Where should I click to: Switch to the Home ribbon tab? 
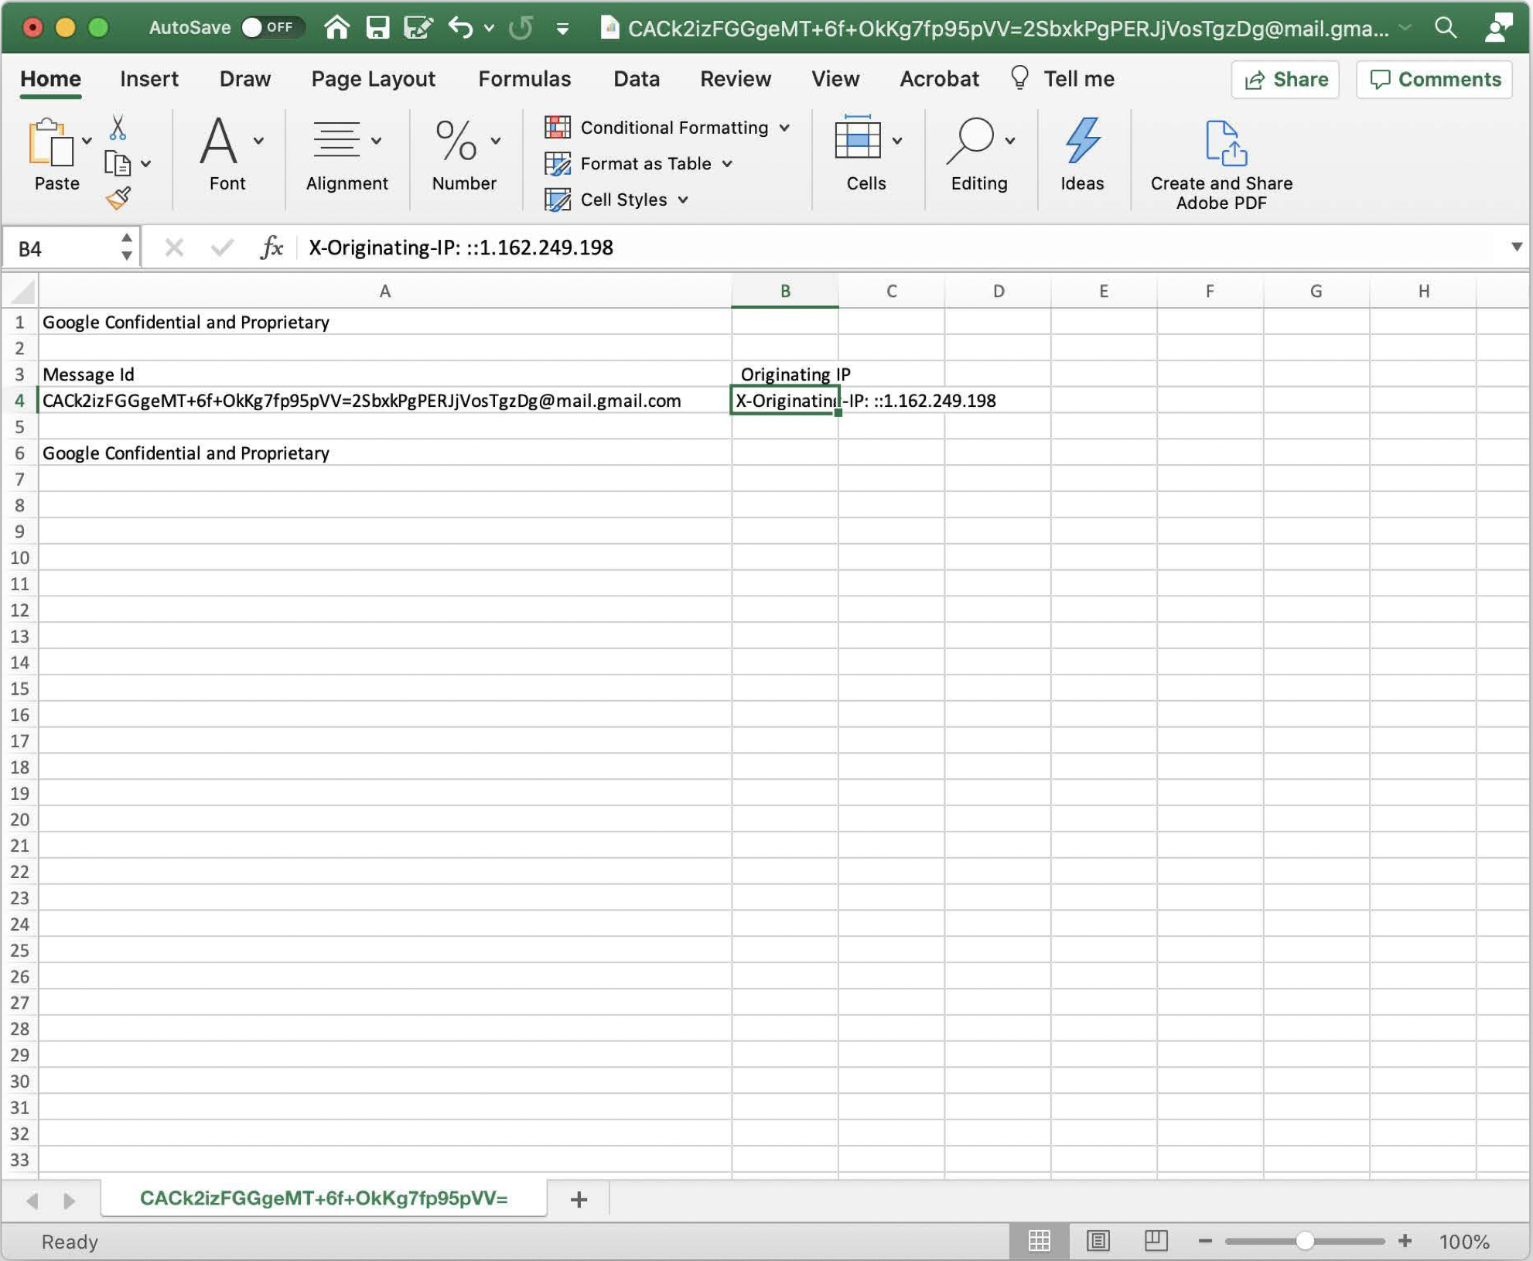click(50, 79)
